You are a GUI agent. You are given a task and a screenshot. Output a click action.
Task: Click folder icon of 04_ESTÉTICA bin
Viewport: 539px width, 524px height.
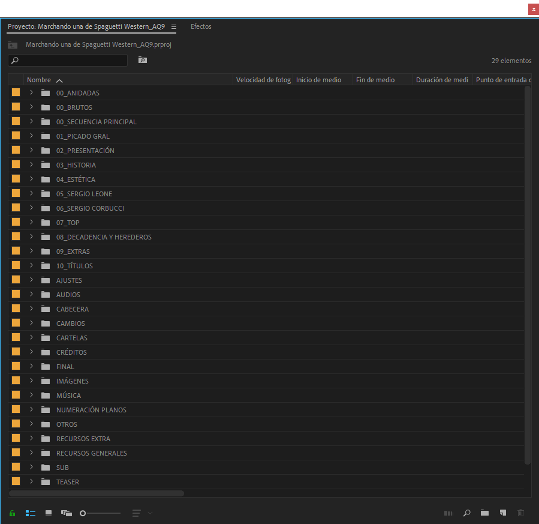(46, 179)
